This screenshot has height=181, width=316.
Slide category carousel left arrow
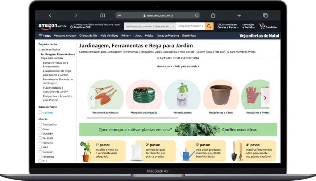pos(91,98)
